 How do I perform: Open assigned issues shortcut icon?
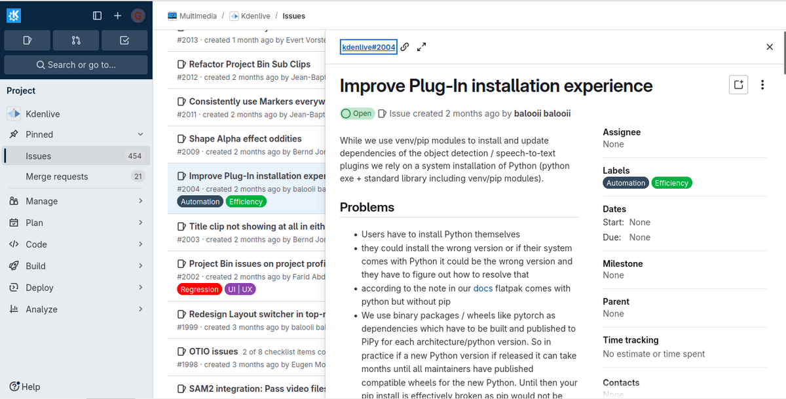click(x=28, y=41)
